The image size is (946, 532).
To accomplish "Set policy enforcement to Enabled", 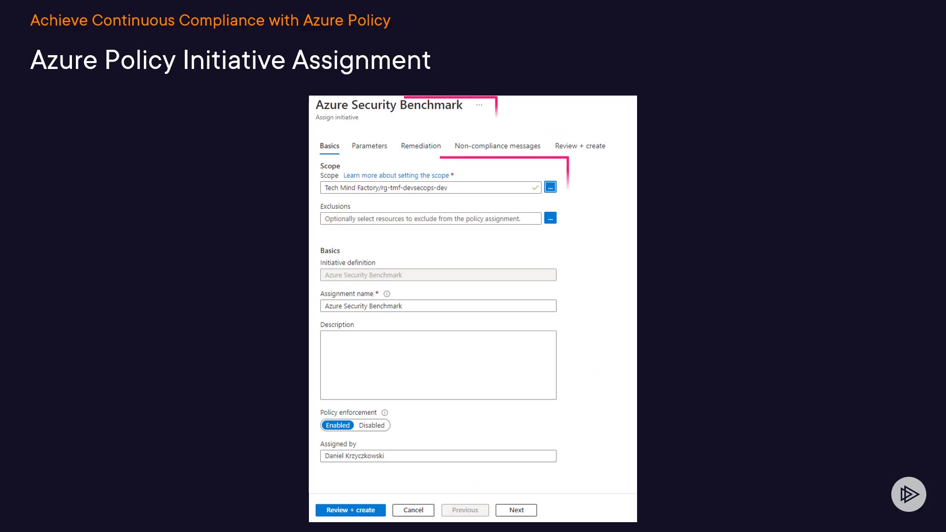I will [x=338, y=426].
